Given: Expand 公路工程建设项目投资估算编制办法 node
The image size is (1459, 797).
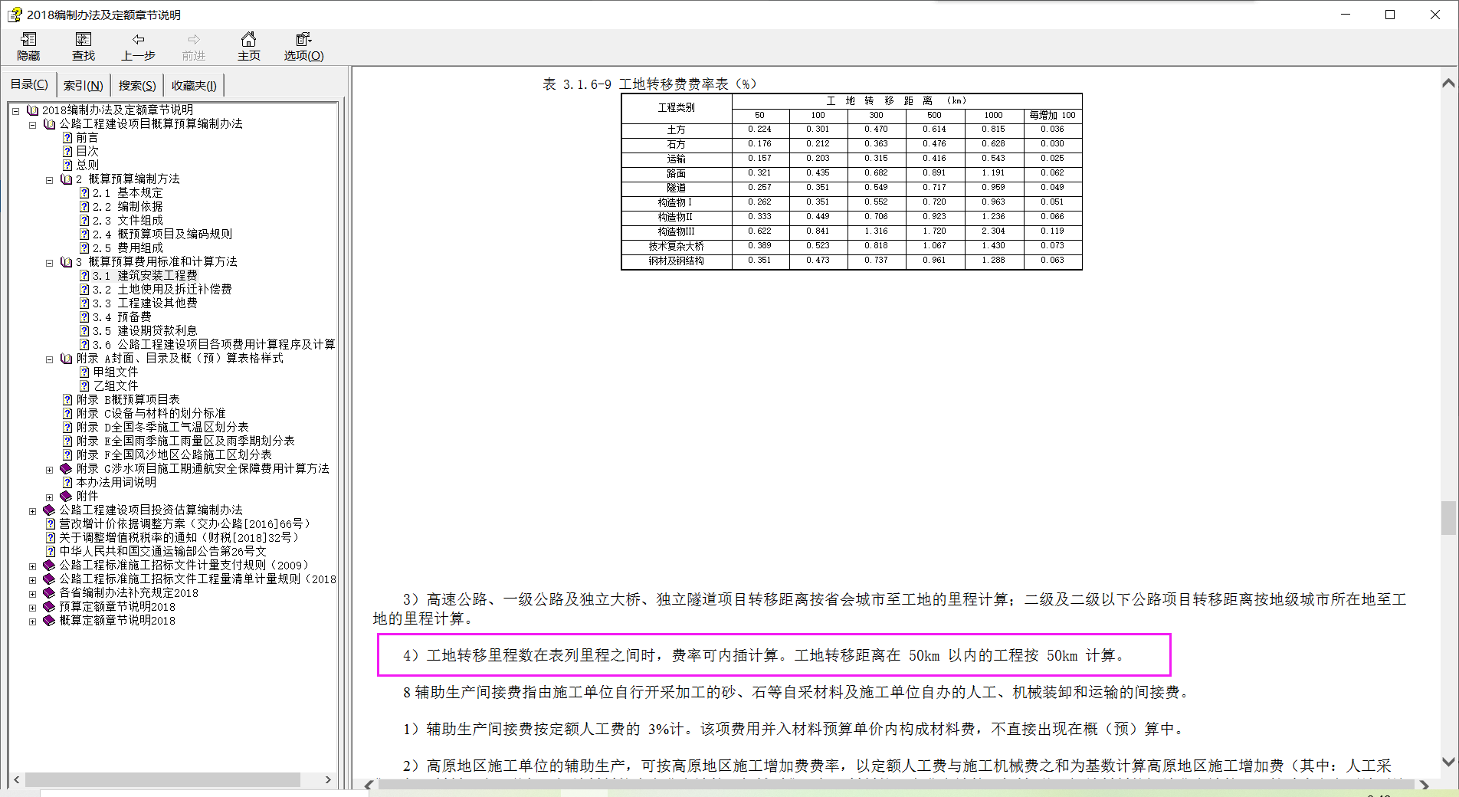Looking at the screenshot, I should coord(32,511).
